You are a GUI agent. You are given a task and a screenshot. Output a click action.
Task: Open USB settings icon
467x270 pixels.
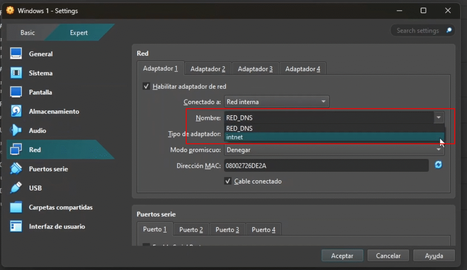pos(16,188)
